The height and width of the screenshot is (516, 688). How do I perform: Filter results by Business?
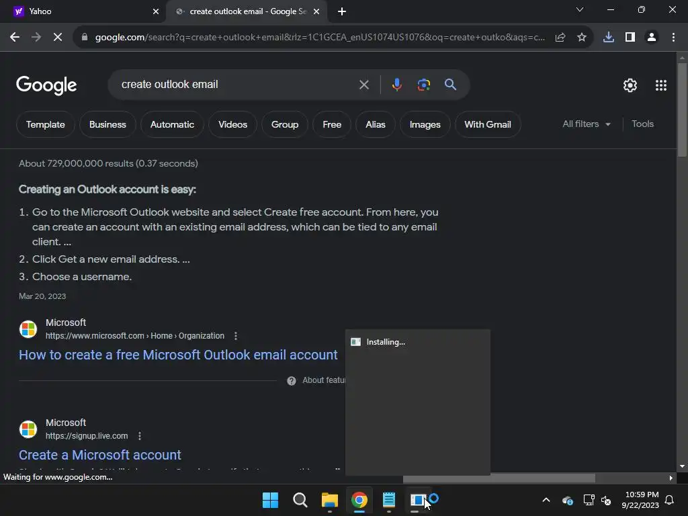tap(107, 124)
